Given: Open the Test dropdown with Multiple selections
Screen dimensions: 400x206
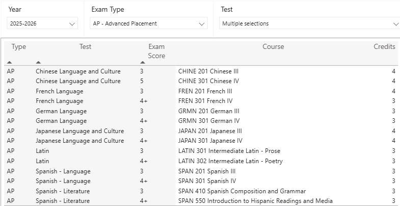Looking at the screenshot, I should [309, 23].
